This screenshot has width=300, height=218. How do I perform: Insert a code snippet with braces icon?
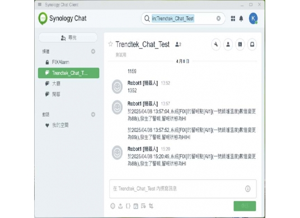[128, 206]
